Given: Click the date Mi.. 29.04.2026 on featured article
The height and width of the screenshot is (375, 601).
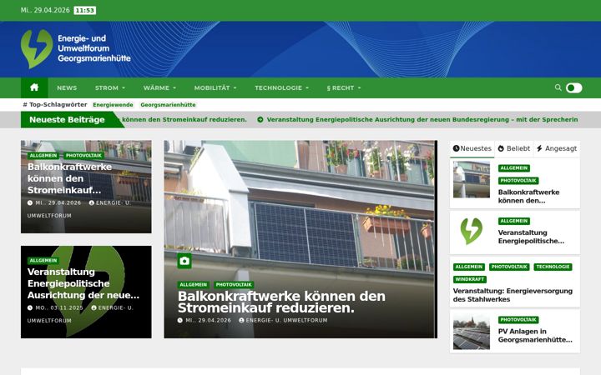Looking at the screenshot, I should [x=208, y=320].
